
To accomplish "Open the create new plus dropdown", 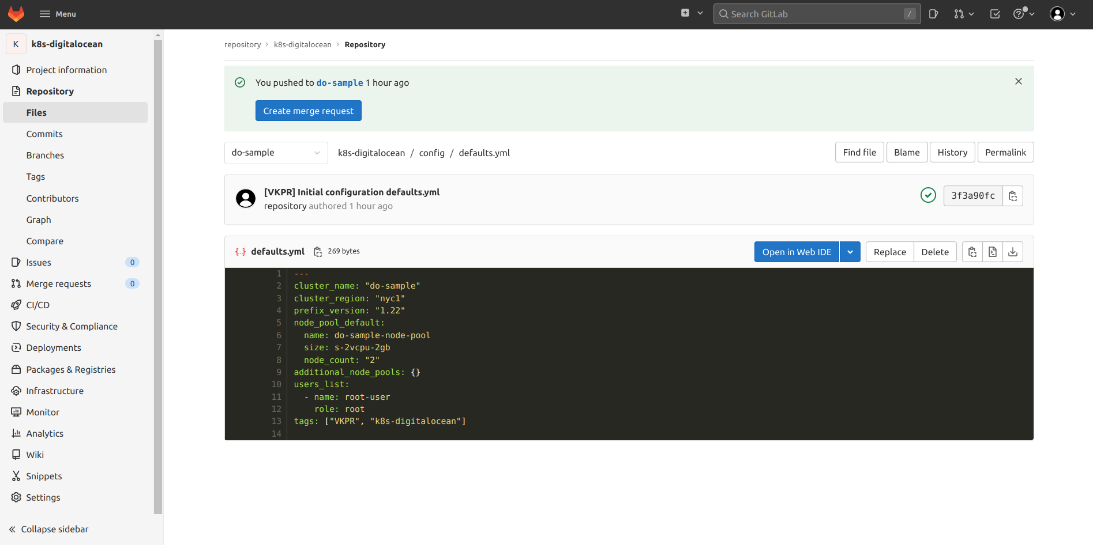I will [x=692, y=13].
